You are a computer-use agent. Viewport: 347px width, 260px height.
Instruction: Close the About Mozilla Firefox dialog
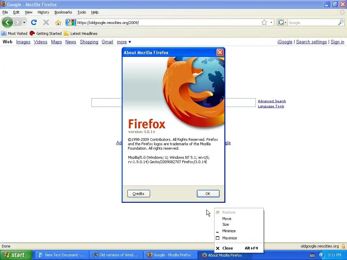click(x=220, y=52)
